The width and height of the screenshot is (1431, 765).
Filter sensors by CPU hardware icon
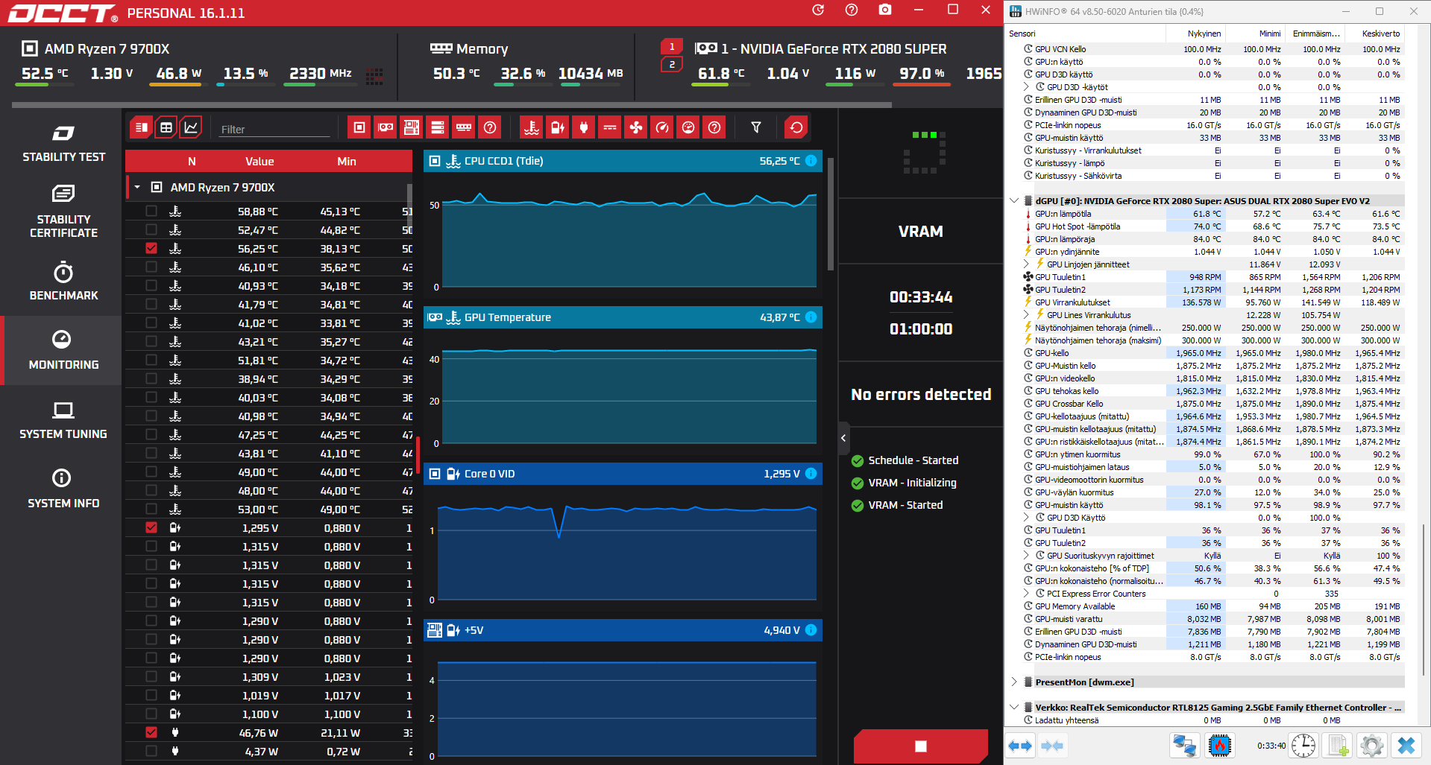click(359, 127)
